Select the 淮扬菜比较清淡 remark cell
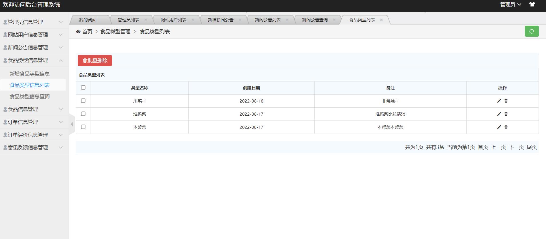The image size is (546, 239). (390, 114)
